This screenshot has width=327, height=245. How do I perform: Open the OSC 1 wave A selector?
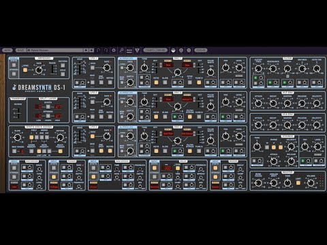[x=168, y=65]
